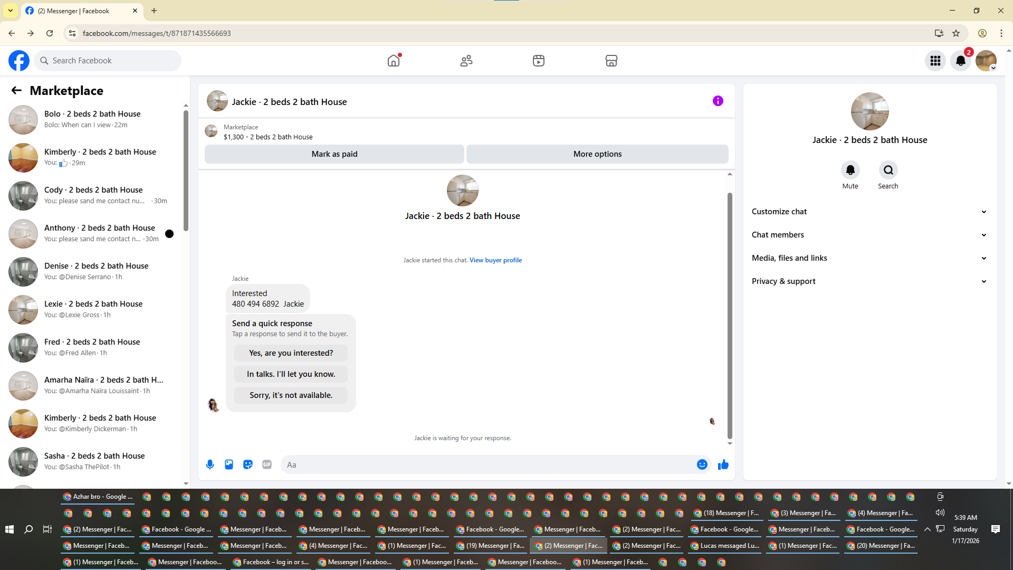Image resolution: width=1013 pixels, height=570 pixels.
Task: Toggle the conversation information panel
Action: click(718, 101)
